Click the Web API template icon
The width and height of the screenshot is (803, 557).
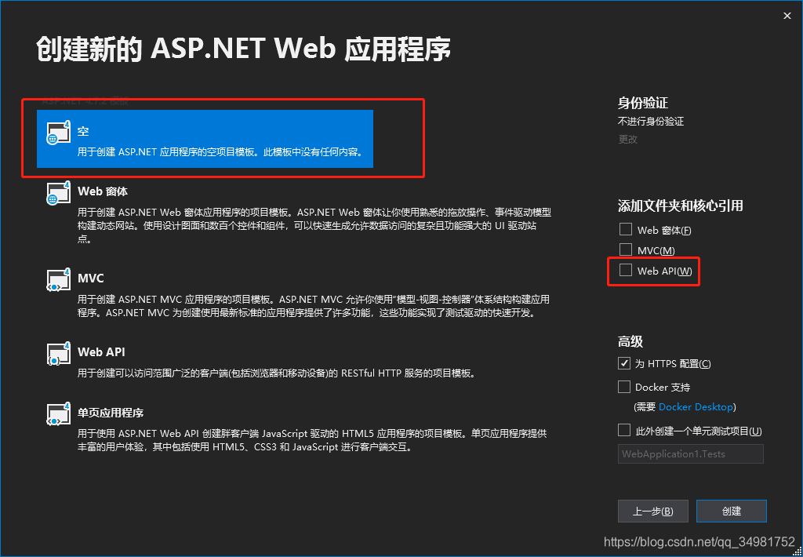(x=58, y=353)
